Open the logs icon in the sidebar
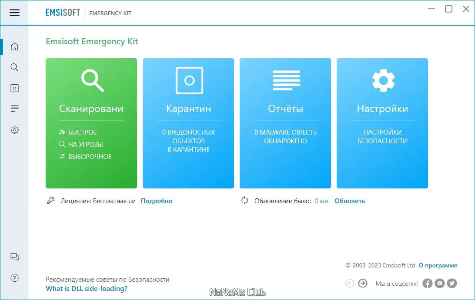 click(14, 109)
